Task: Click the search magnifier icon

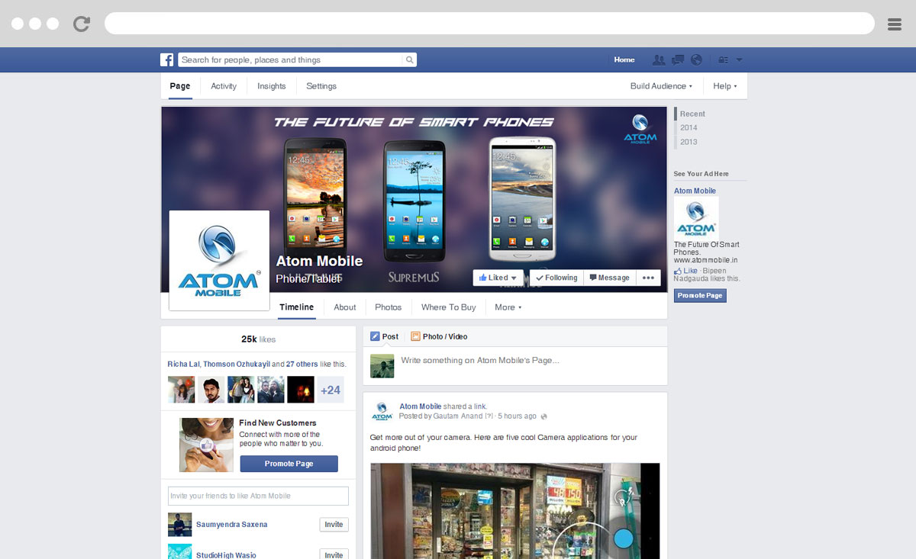Action: coord(409,60)
